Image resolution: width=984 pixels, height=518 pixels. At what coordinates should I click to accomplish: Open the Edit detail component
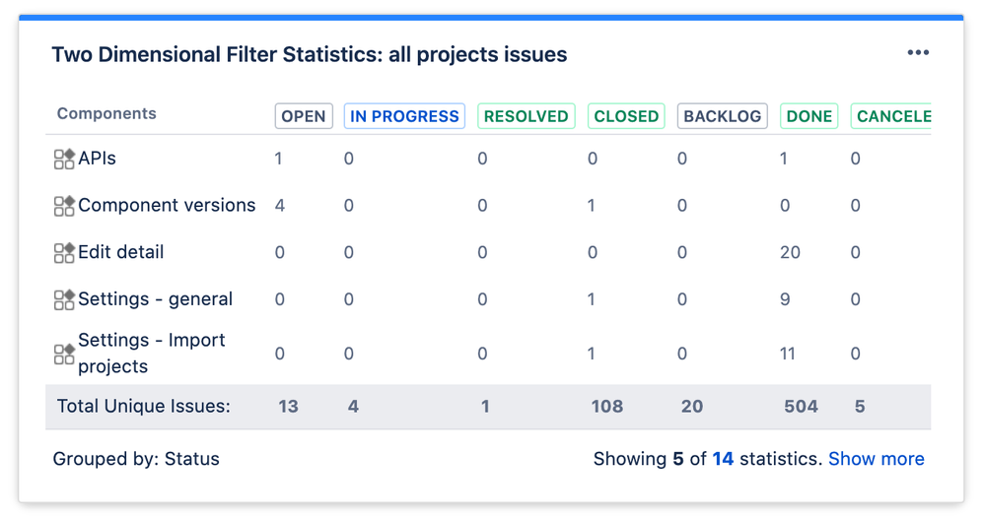point(121,252)
